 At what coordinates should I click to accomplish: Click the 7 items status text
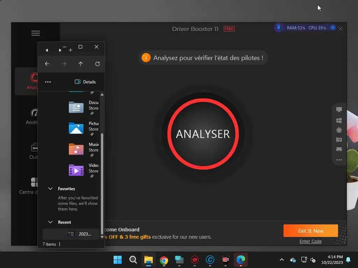49,244
